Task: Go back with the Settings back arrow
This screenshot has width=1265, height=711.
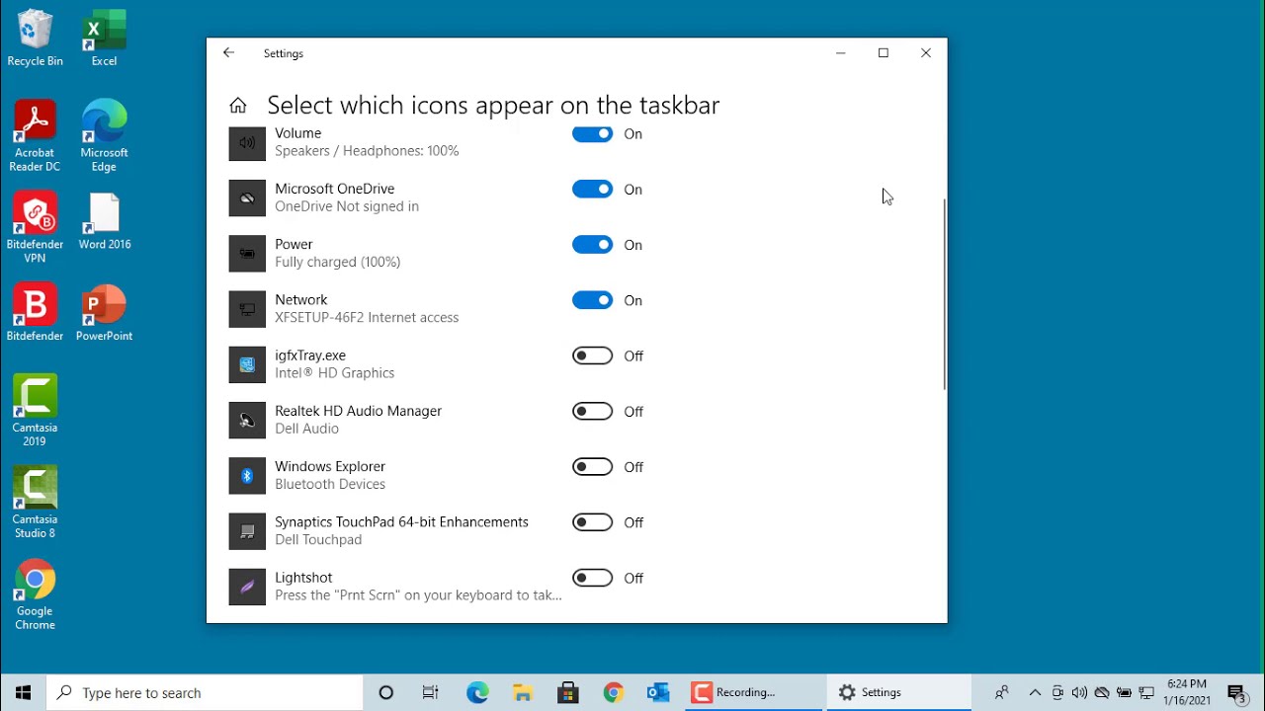Action: [229, 53]
